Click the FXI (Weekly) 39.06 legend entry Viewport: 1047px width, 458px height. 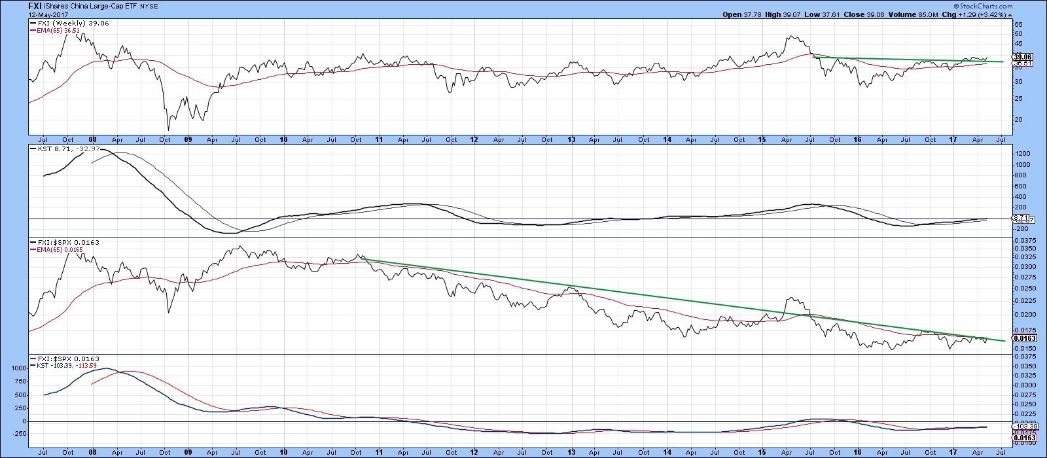point(70,23)
